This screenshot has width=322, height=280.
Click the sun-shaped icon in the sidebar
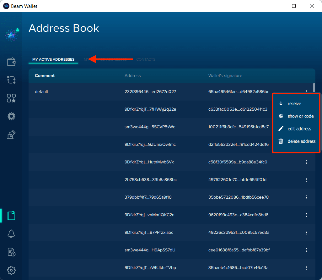coord(11,117)
